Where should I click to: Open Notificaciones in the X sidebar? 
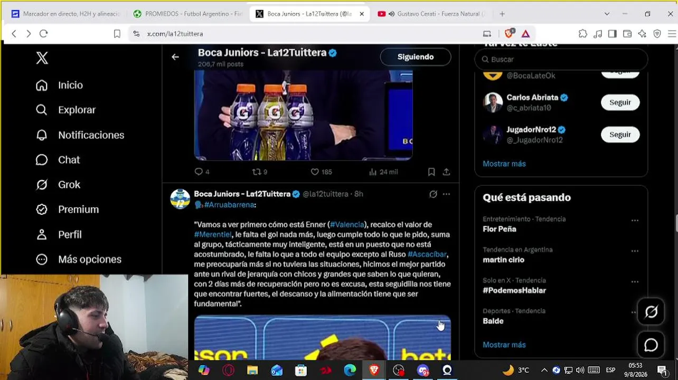[80, 135]
